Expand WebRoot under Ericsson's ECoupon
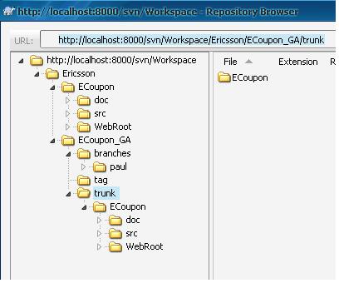This screenshot has height=303, width=339. [67, 127]
